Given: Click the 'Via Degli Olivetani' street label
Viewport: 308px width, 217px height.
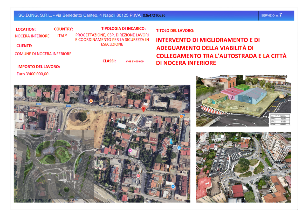Looking at the screenshot, I should pos(26,117).
